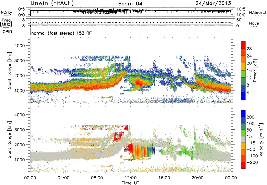Click the '16:00' time tick label

(x=164, y=178)
